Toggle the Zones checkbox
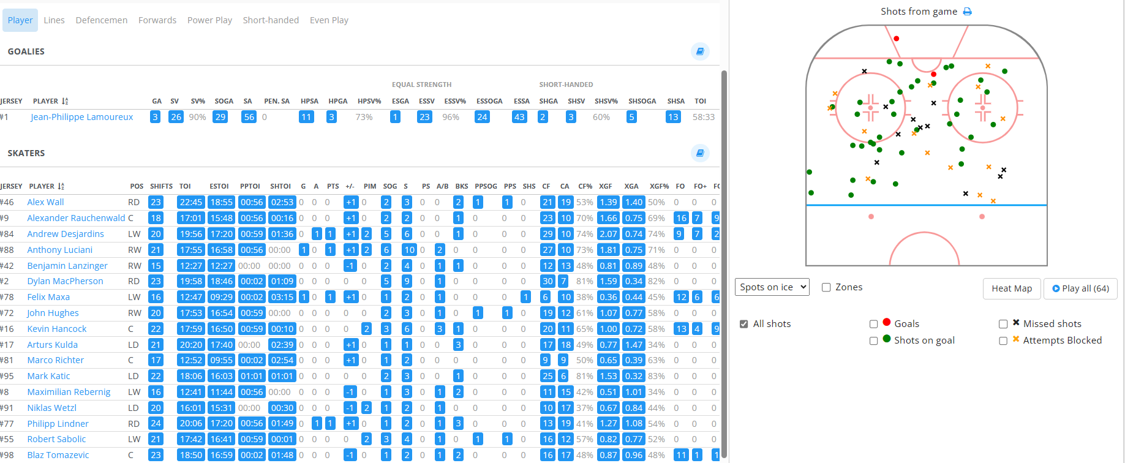Image resolution: width=1125 pixels, height=463 pixels. [x=826, y=287]
